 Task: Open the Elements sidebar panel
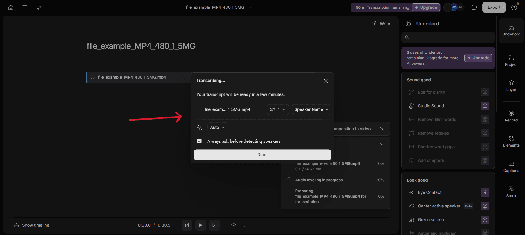(511, 142)
